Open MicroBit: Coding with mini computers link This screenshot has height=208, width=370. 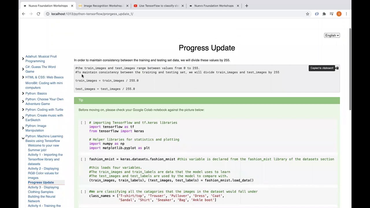(x=44, y=85)
